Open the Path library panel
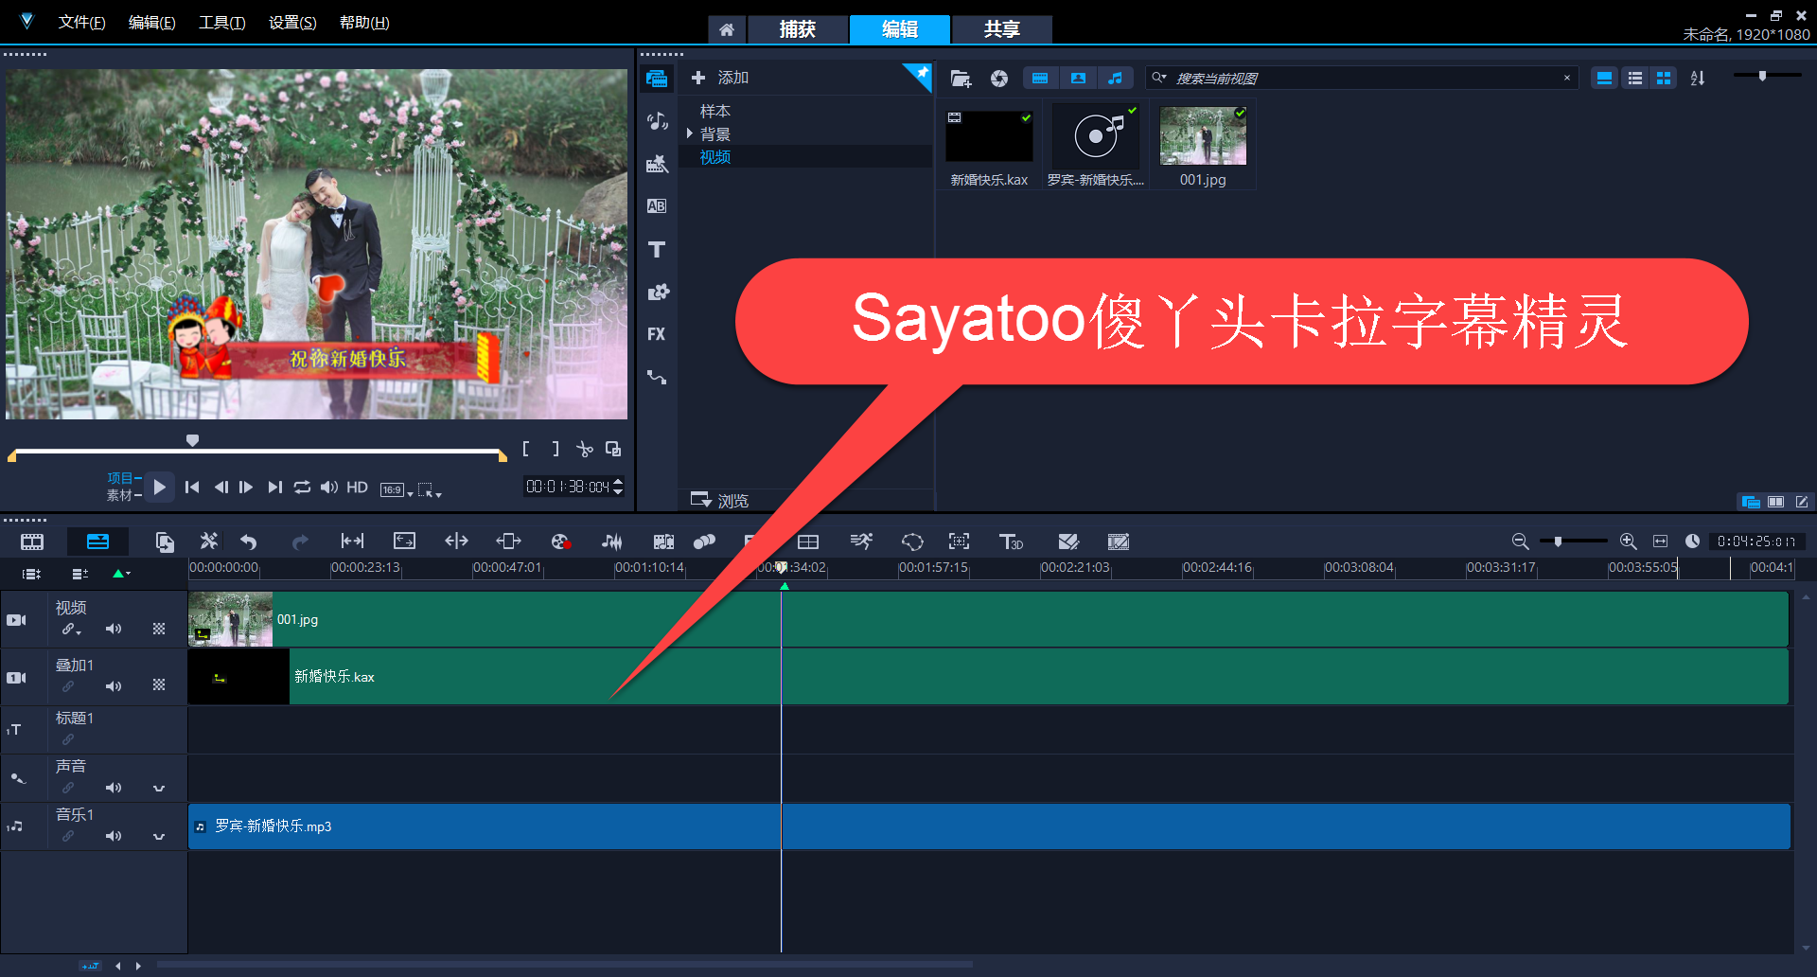Viewport: 1817px width, 977px height. coord(657,377)
